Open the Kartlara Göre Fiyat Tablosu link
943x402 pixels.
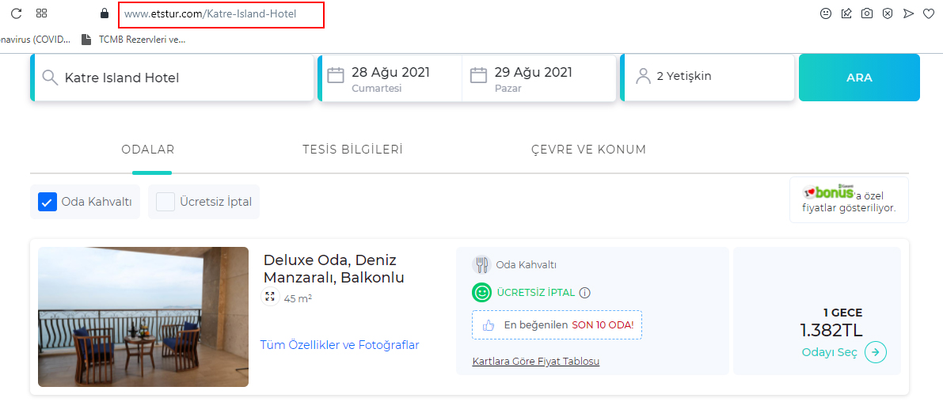point(536,361)
